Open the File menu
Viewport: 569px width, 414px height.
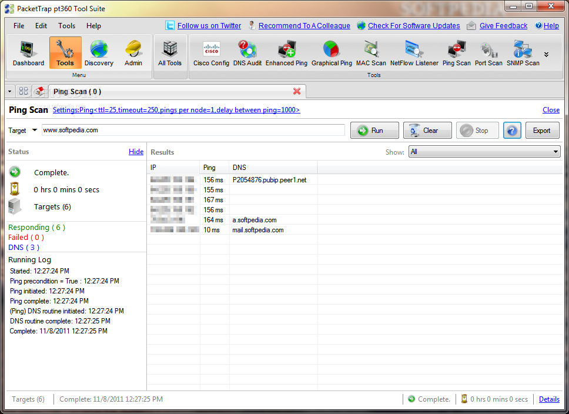19,26
